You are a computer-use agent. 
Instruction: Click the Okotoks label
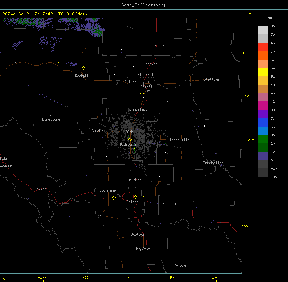[138, 234]
